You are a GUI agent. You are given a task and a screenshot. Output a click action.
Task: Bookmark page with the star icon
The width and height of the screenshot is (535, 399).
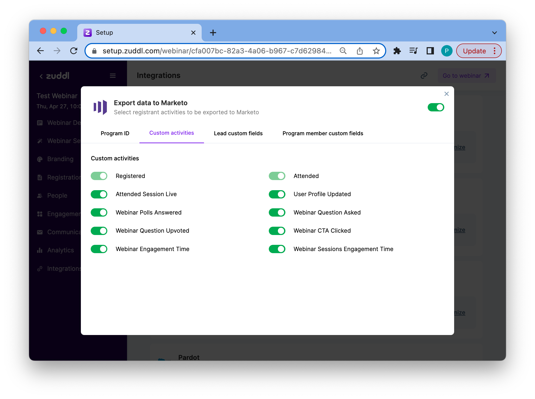click(376, 51)
